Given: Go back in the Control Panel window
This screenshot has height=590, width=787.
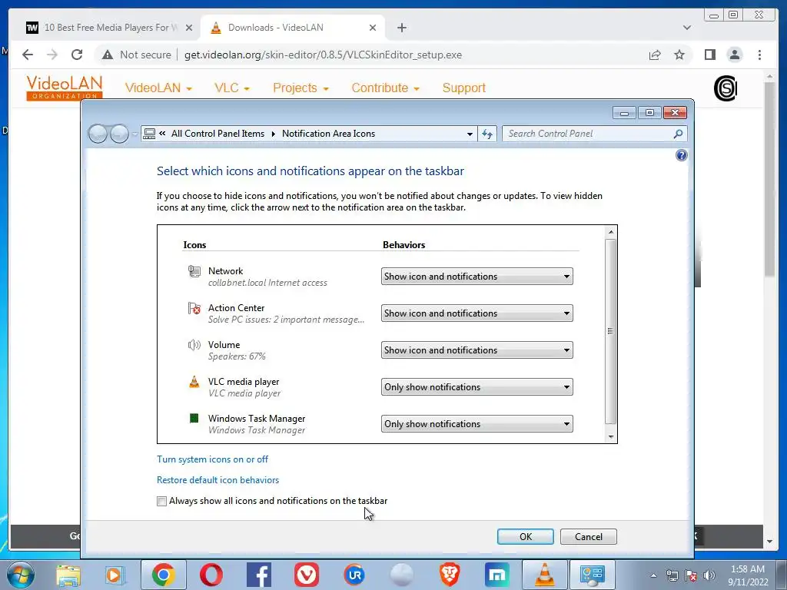Looking at the screenshot, I should click(x=98, y=134).
